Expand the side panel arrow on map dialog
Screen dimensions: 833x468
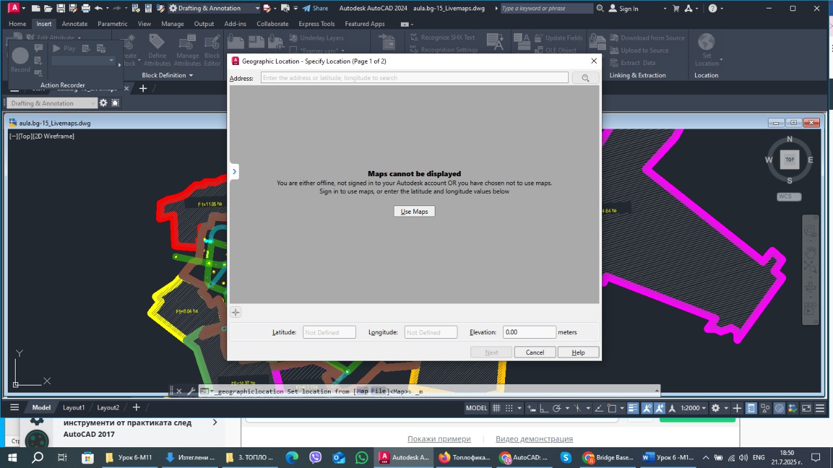click(234, 172)
